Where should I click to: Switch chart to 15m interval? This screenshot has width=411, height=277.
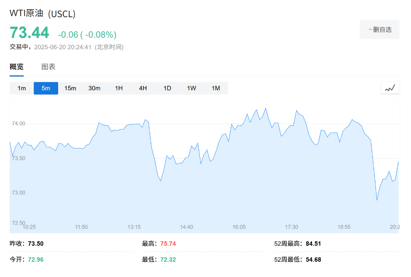coord(70,88)
